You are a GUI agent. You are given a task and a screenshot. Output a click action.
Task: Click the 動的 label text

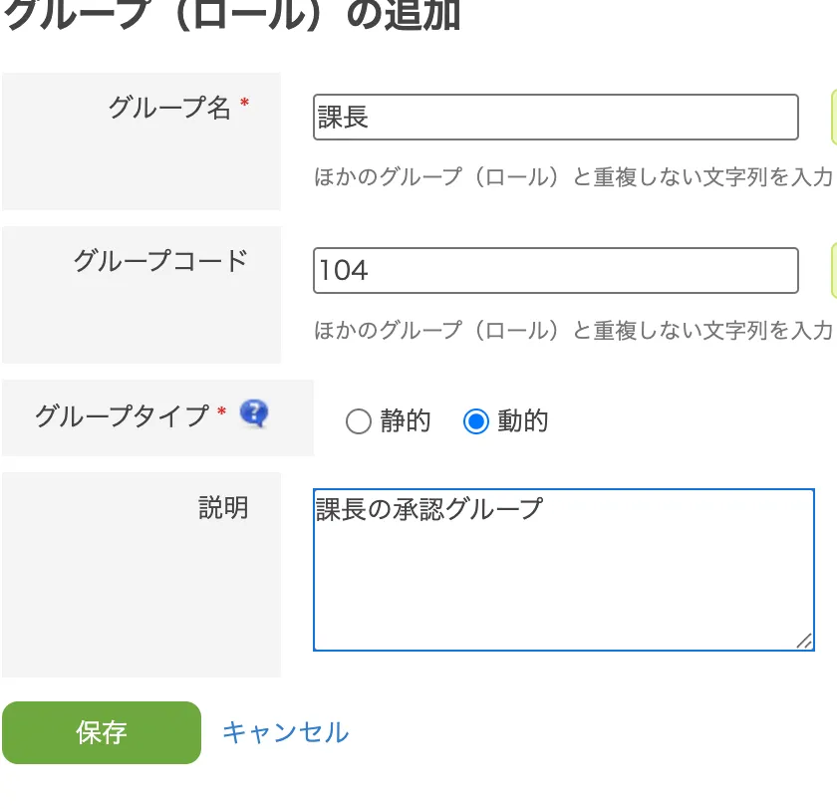(x=523, y=421)
